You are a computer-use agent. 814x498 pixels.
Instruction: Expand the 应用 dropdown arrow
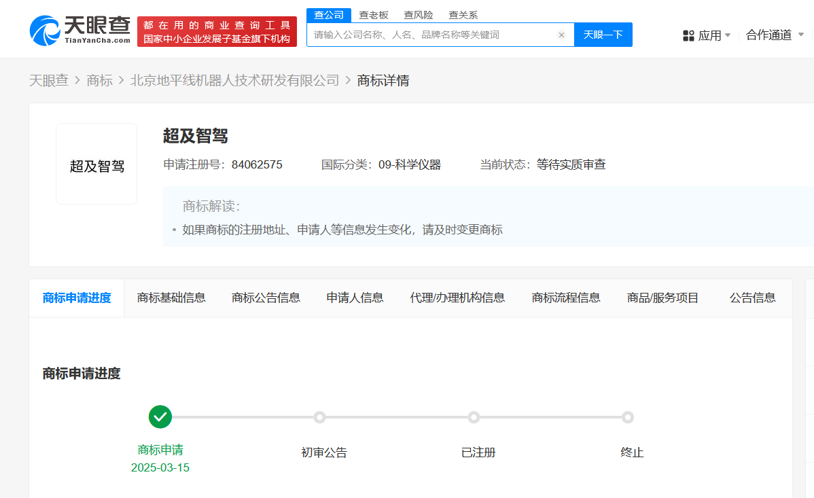coord(728,35)
